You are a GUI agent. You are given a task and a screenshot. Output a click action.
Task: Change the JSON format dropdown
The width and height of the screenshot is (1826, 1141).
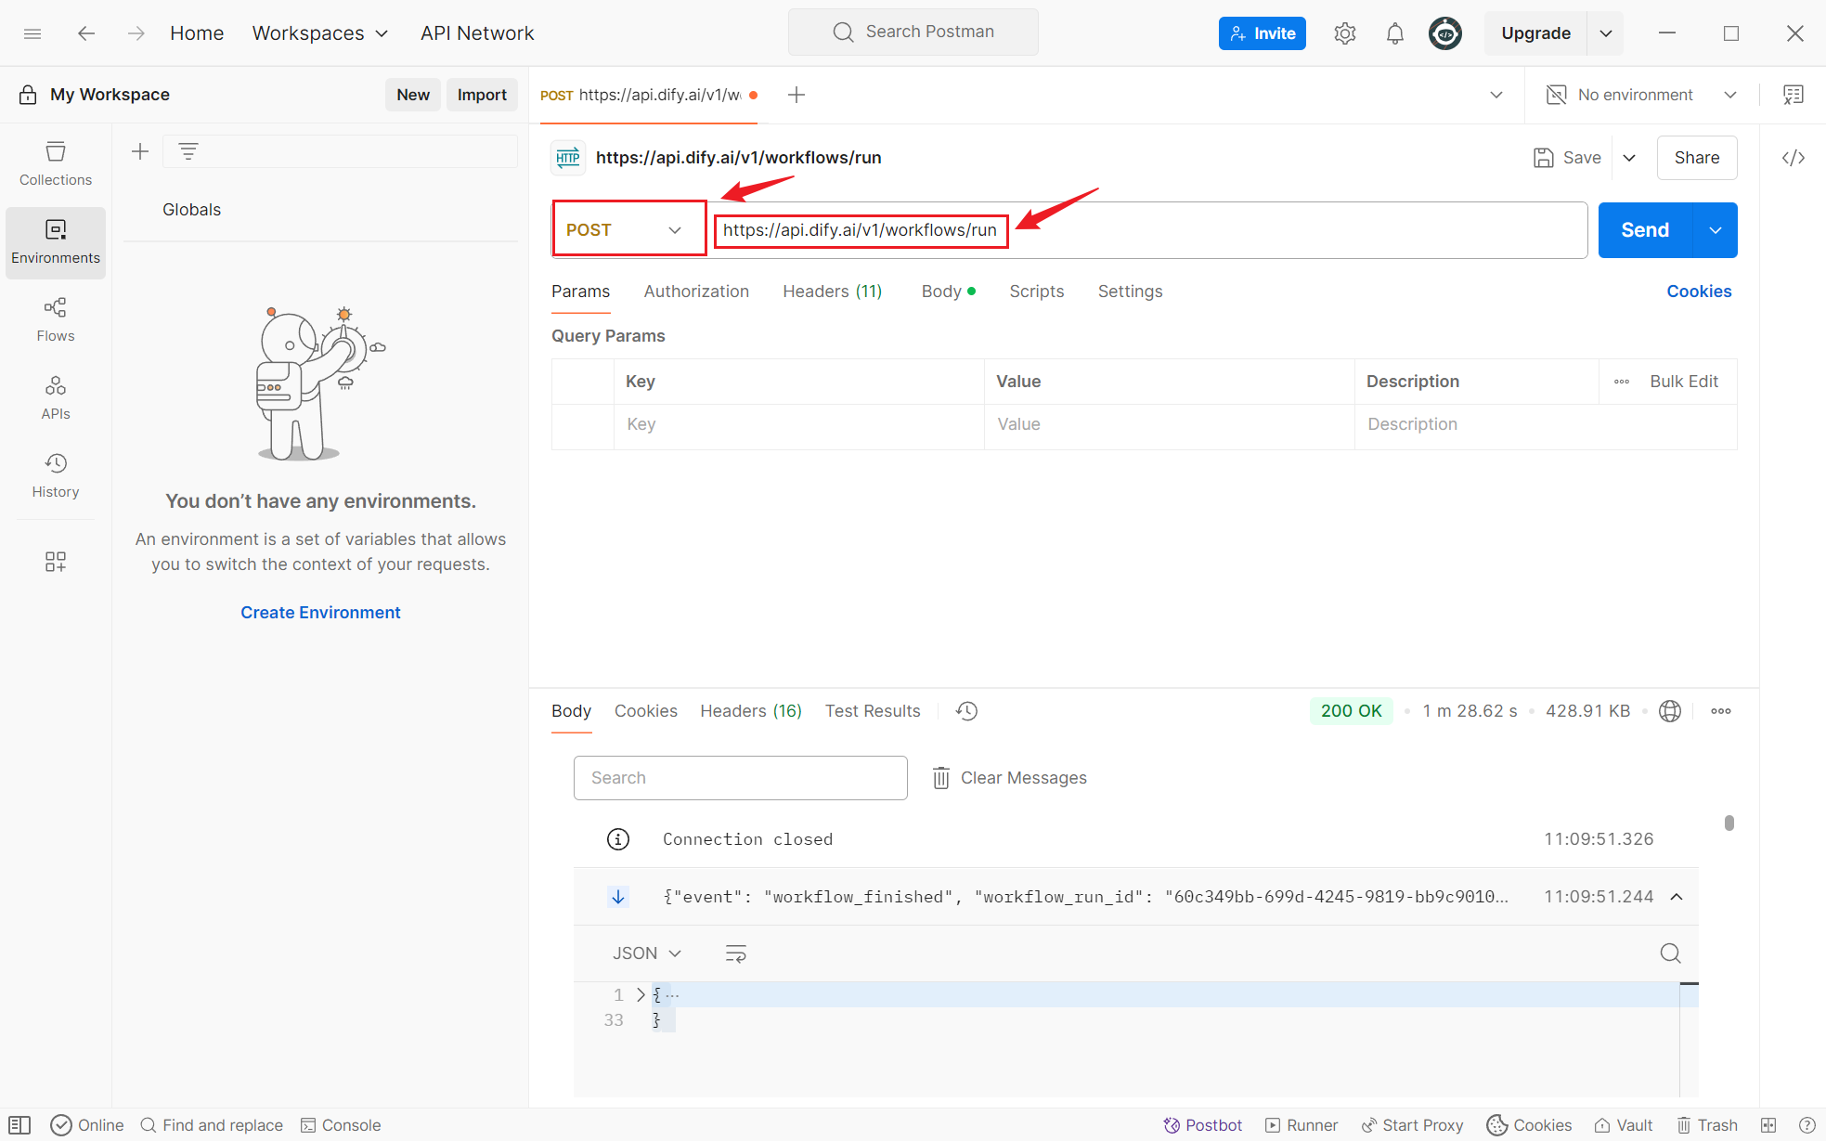[647, 953]
